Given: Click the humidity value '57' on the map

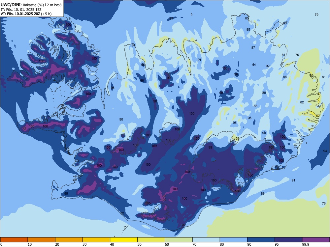Looking at the screenshot, I should 319,94.
